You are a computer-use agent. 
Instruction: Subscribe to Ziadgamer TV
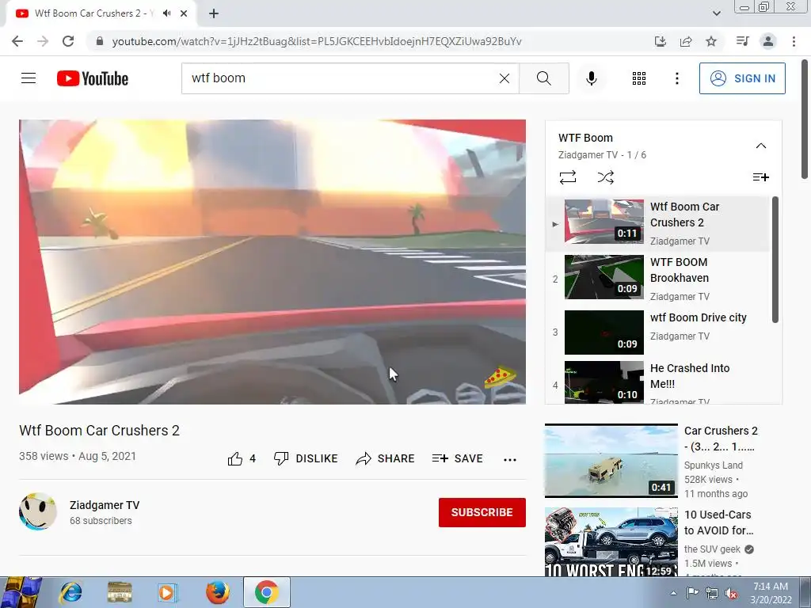482,512
